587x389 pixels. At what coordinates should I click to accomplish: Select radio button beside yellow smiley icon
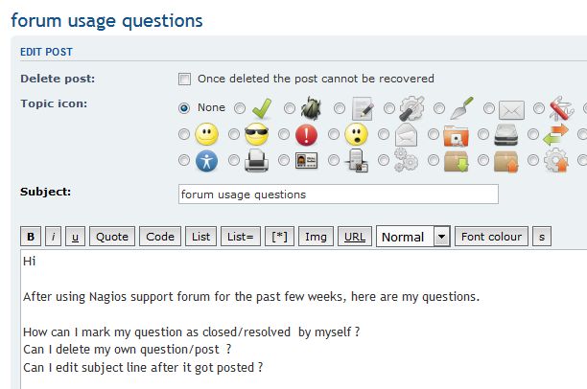click(x=184, y=135)
